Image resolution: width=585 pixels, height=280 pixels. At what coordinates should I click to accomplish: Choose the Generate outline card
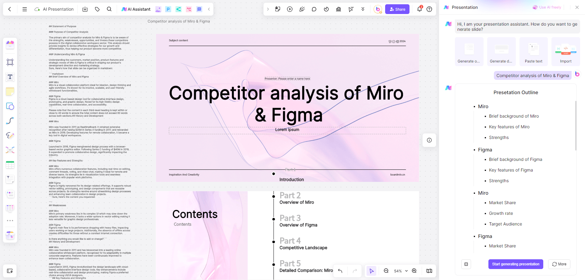469,52
